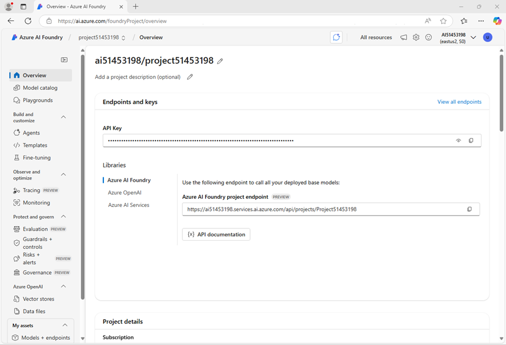Click All resources in the header

click(376, 37)
